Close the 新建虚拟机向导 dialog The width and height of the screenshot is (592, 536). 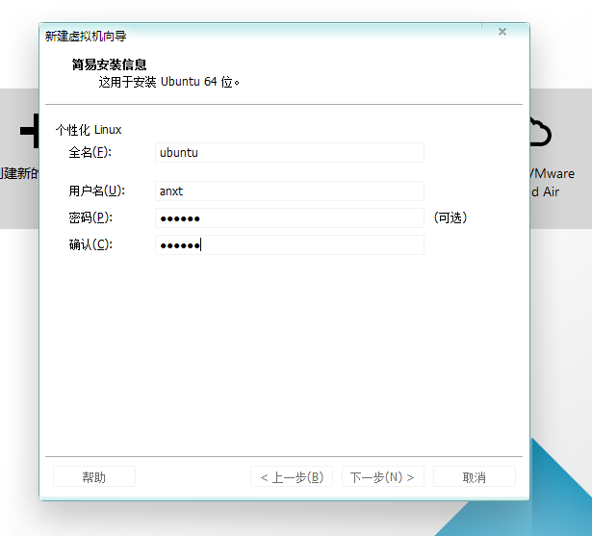click(502, 32)
